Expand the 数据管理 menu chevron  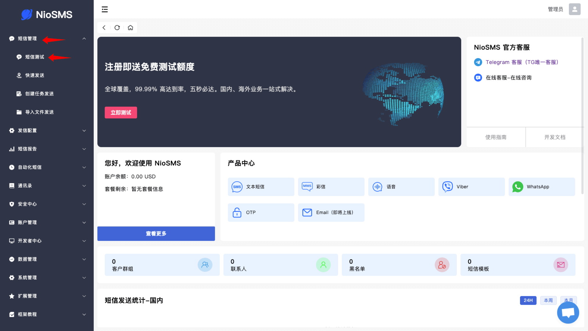[x=84, y=259]
